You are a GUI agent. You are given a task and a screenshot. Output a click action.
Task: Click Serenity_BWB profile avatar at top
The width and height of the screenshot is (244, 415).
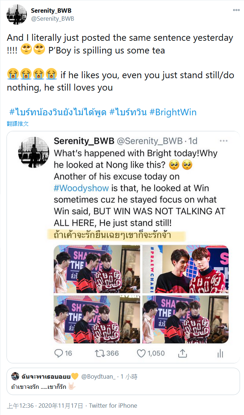(x=17, y=15)
